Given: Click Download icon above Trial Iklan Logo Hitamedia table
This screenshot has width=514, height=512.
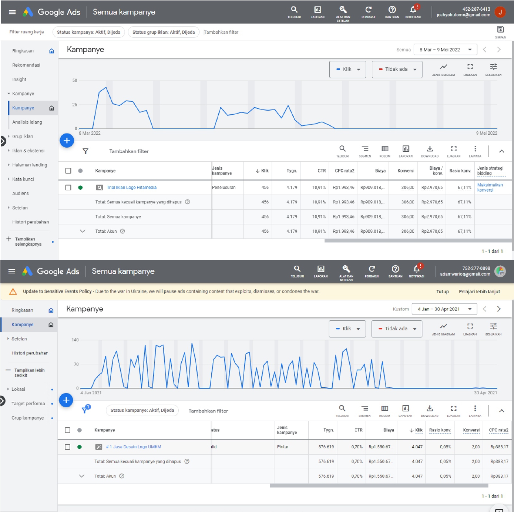Looking at the screenshot, I should 430,149.
